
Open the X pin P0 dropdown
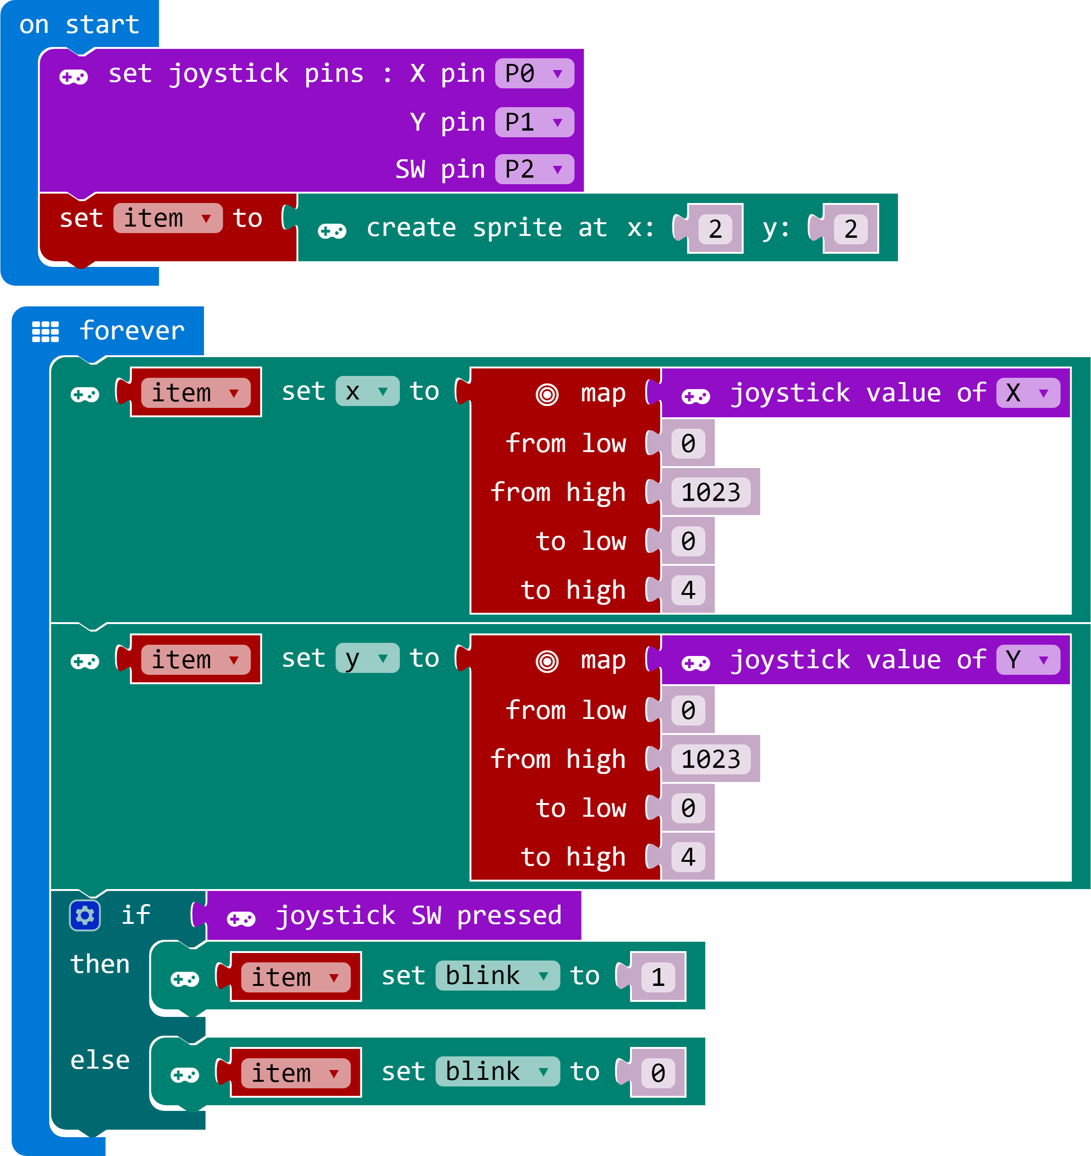534,74
